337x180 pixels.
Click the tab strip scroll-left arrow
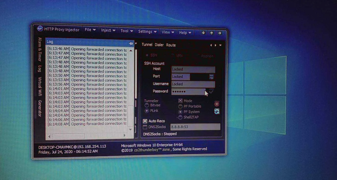pos(211,45)
